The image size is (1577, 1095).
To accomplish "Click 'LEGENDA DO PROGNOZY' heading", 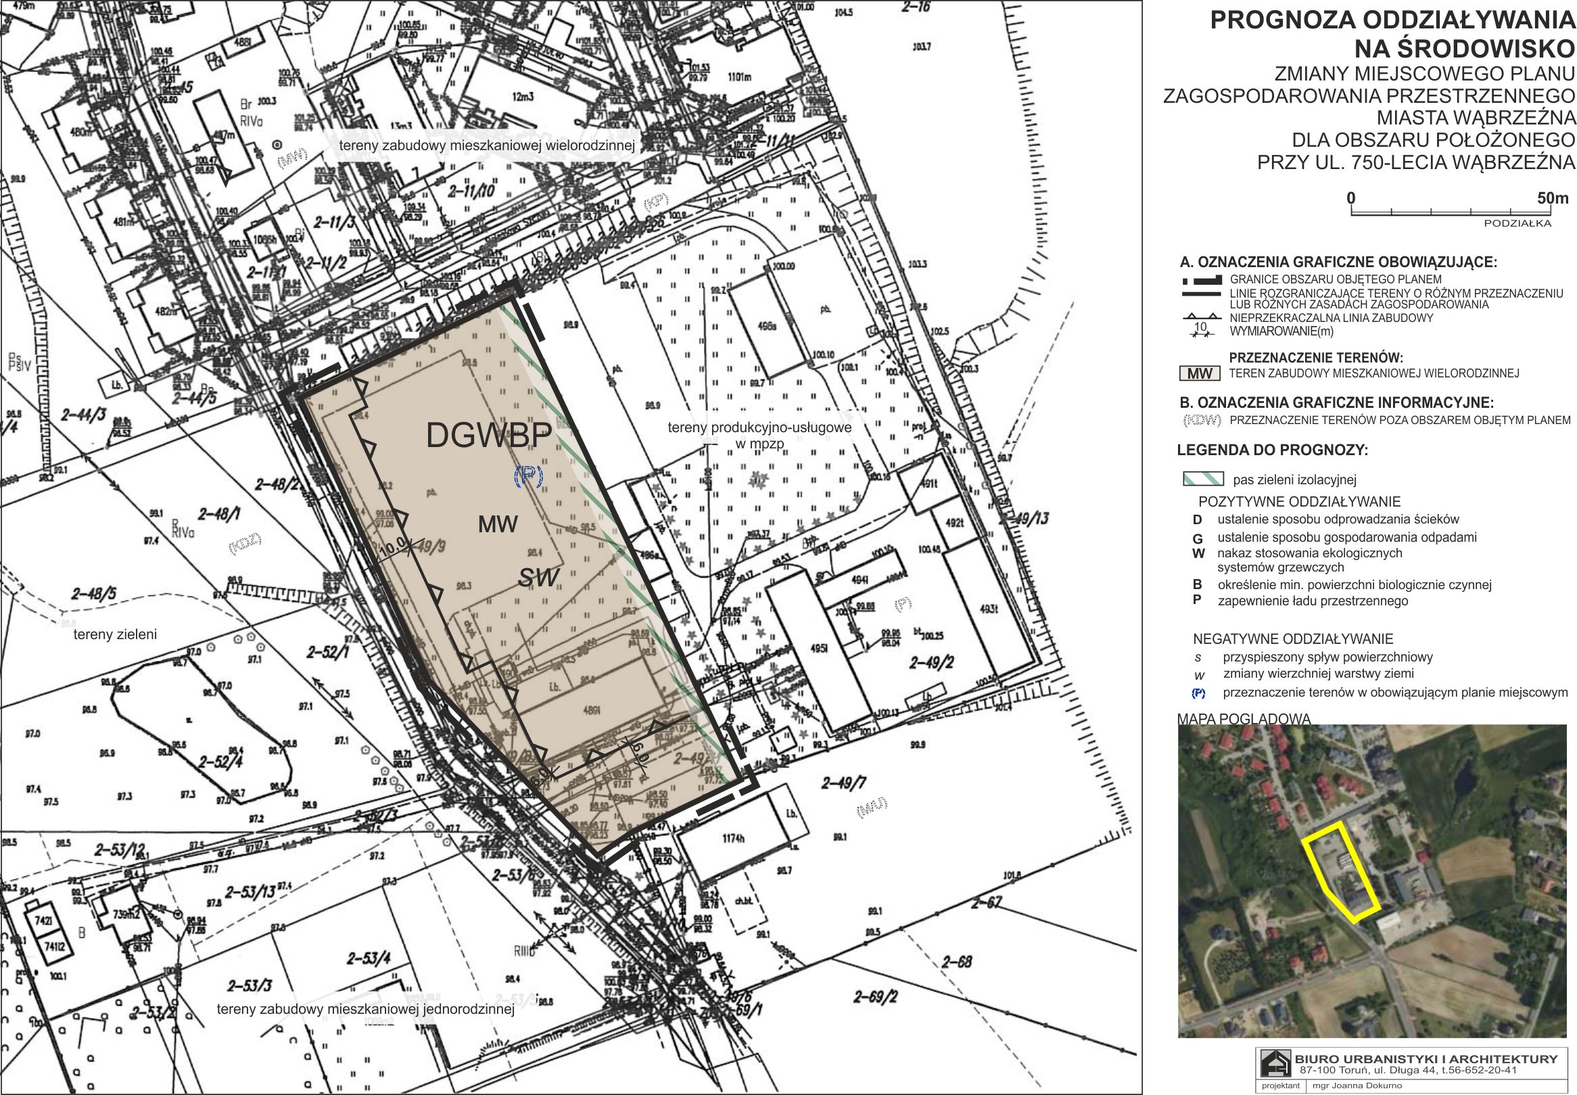I will click(x=1272, y=450).
